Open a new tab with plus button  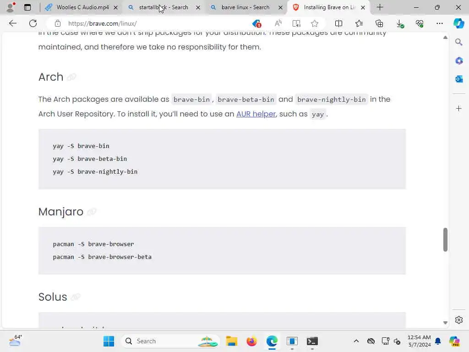(x=380, y=7)
